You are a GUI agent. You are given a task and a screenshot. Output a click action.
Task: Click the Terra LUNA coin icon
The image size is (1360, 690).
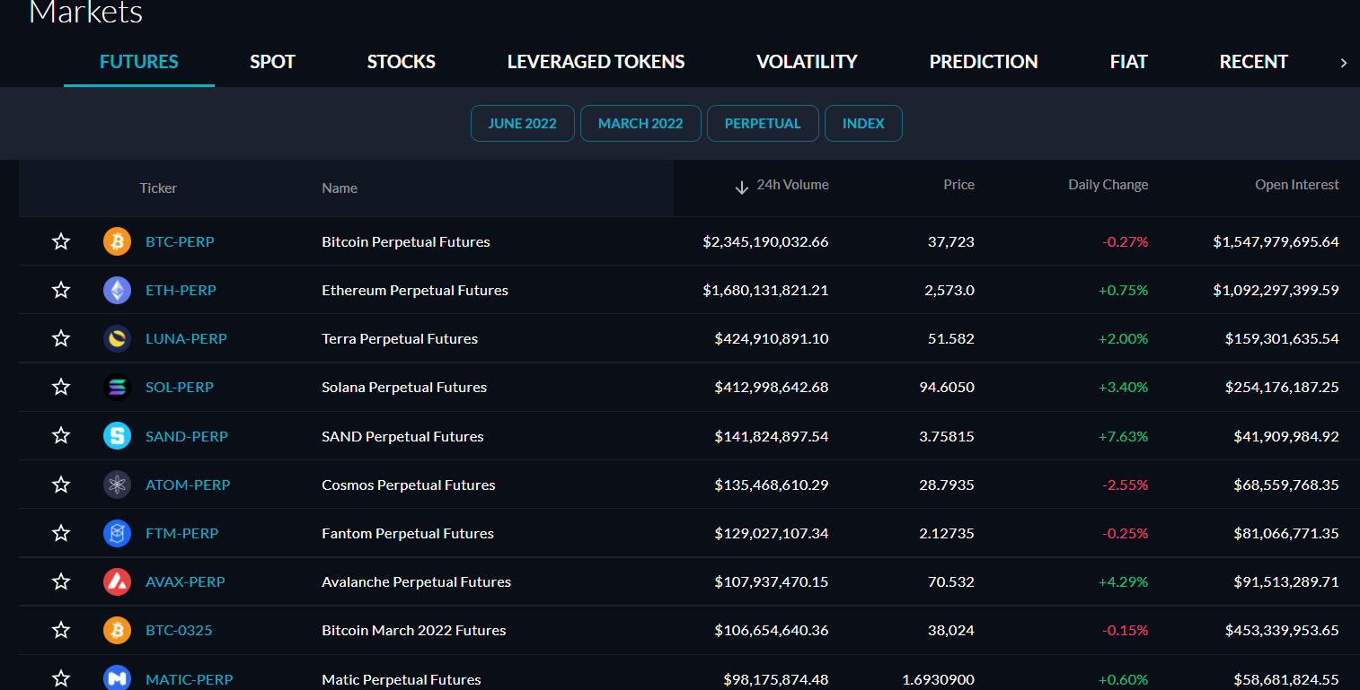(117, 338)
